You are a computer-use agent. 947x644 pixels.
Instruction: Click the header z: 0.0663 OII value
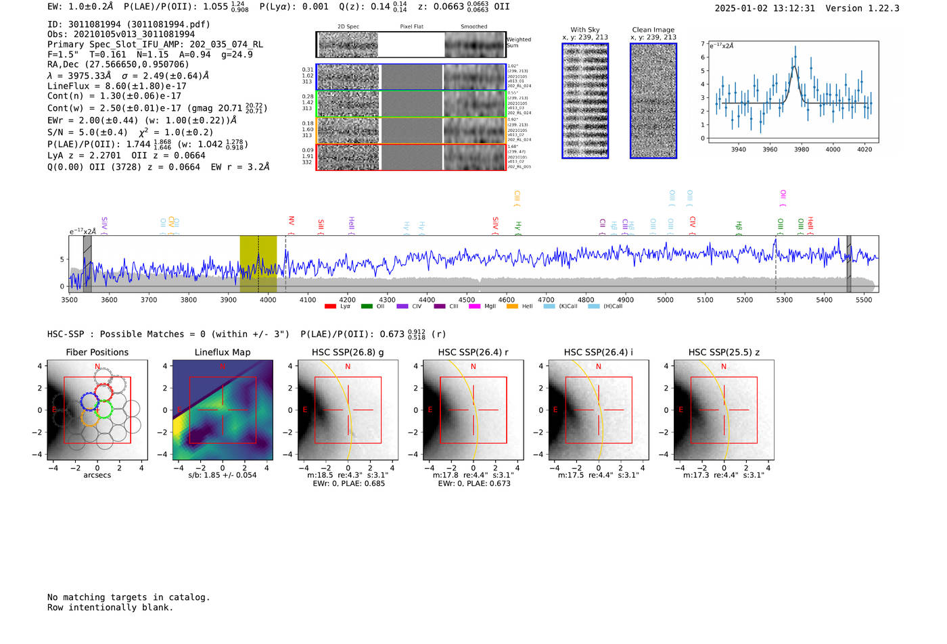click(464, 7)
